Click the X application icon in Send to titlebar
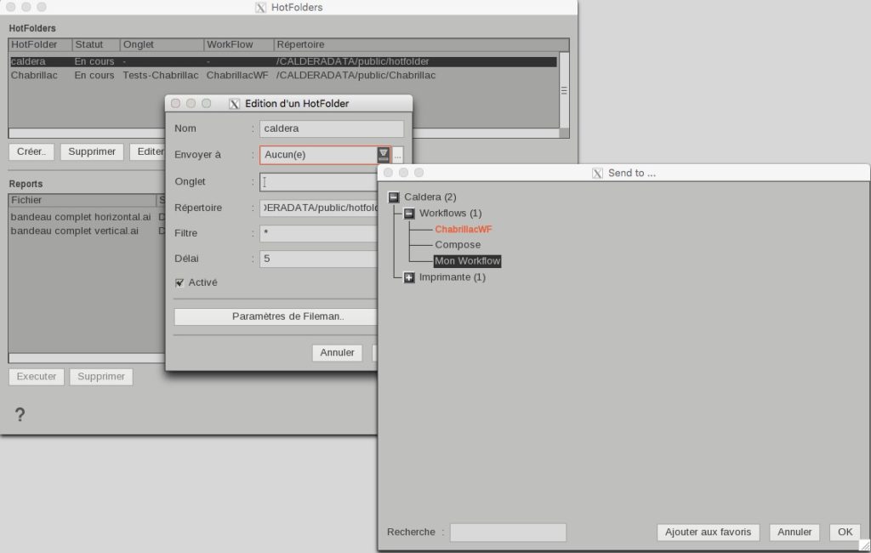The image size is (871, 553). click(x=595, y=173)
